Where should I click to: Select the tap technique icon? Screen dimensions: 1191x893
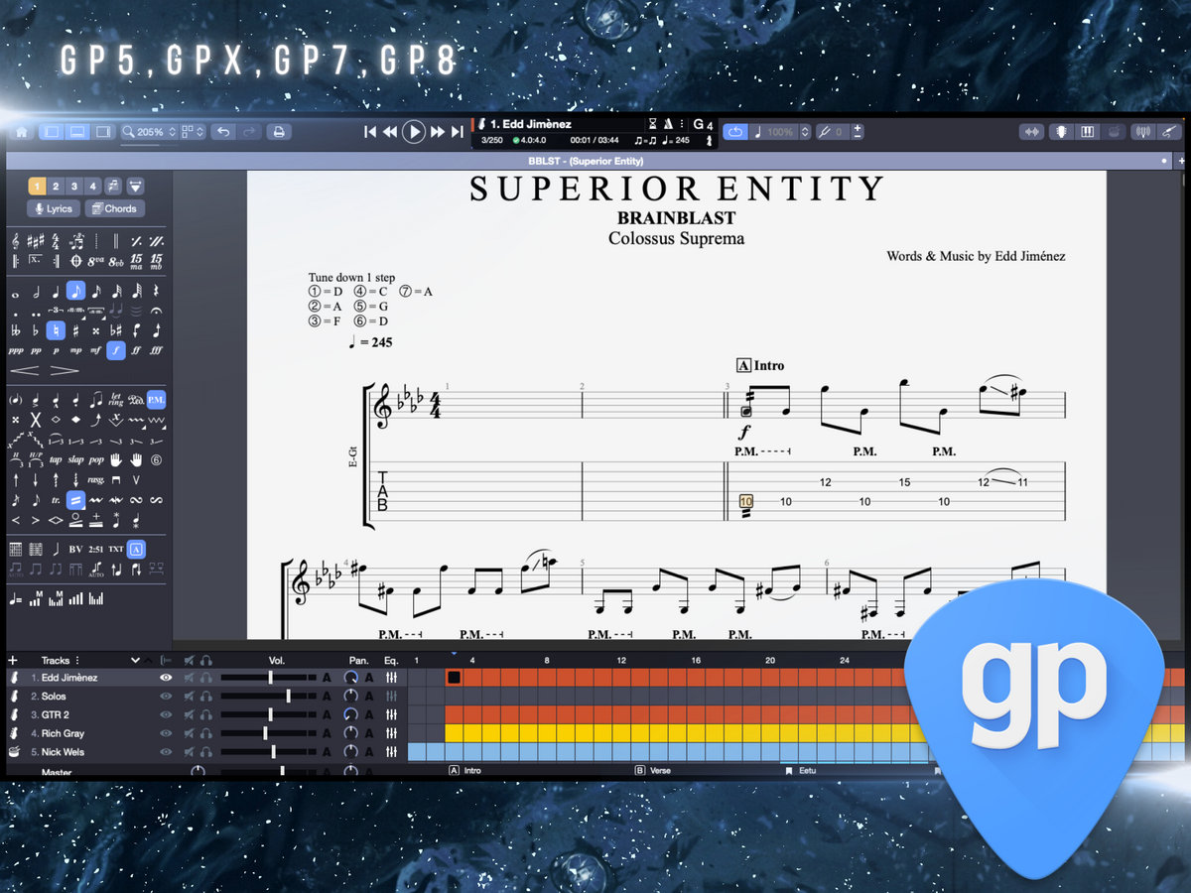(x=55, y=460)
